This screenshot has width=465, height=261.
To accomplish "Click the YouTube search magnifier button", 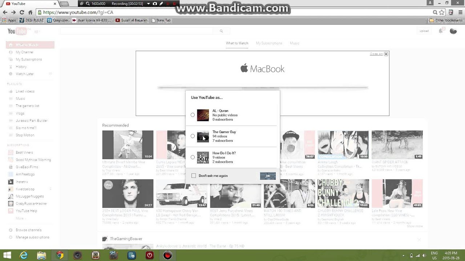I will pyautogui.click(x=221, y=31).
